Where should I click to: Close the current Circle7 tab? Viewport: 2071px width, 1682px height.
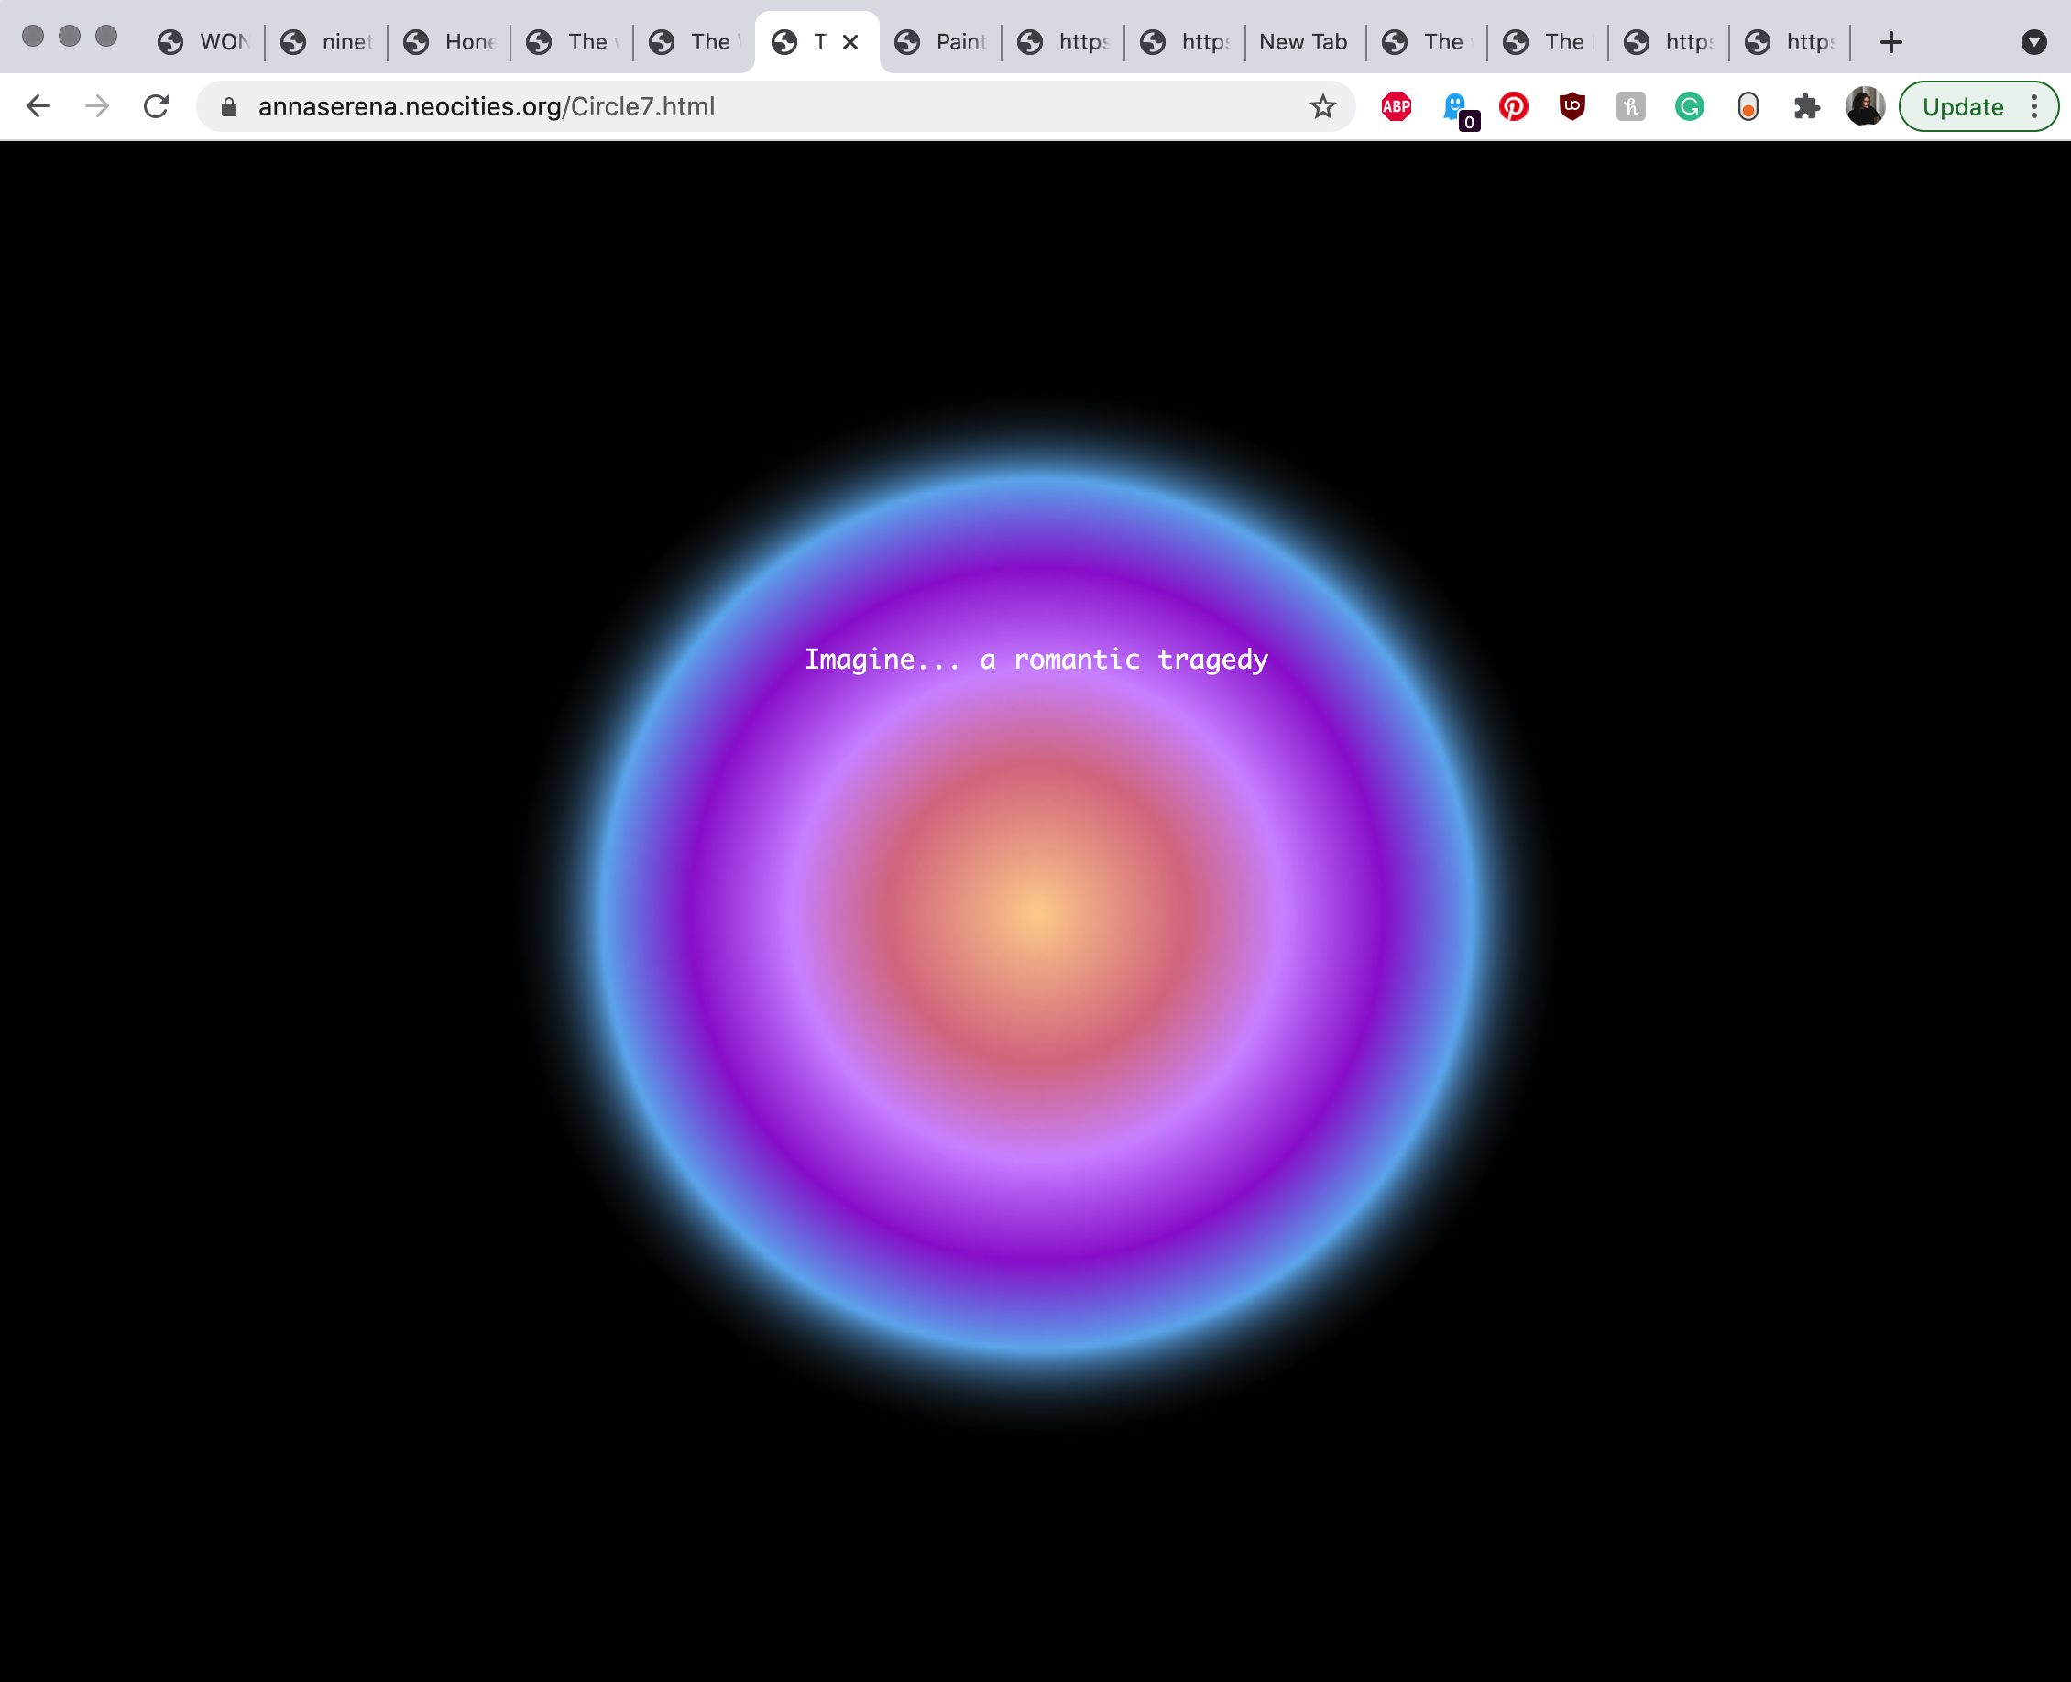click(x=849, y=43)
